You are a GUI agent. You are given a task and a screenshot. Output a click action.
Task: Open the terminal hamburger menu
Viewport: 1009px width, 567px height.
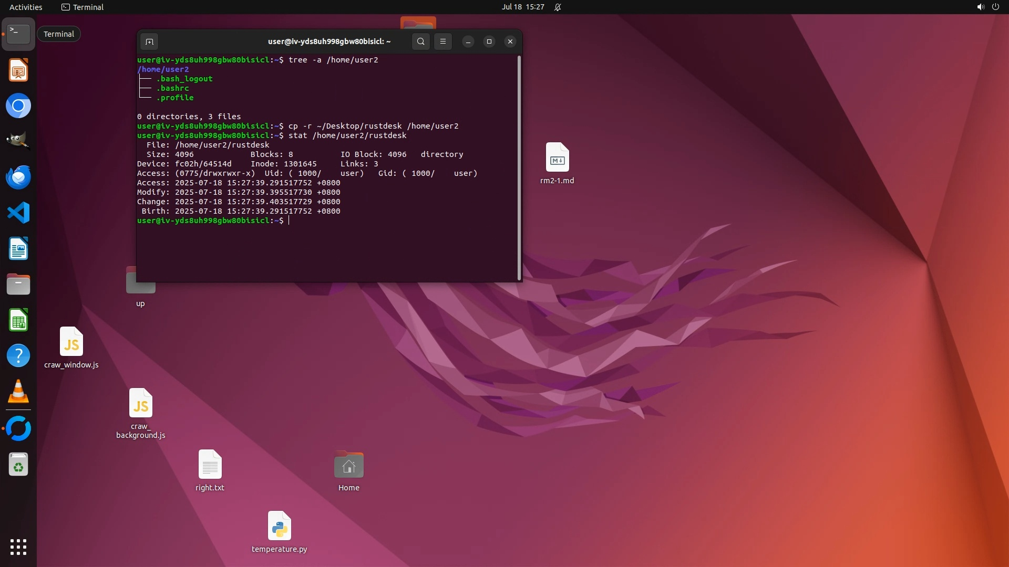tap(443, 41)
